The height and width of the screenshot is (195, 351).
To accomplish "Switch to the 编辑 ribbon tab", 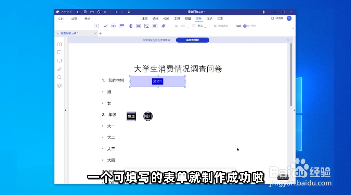I will pos(155,18).
